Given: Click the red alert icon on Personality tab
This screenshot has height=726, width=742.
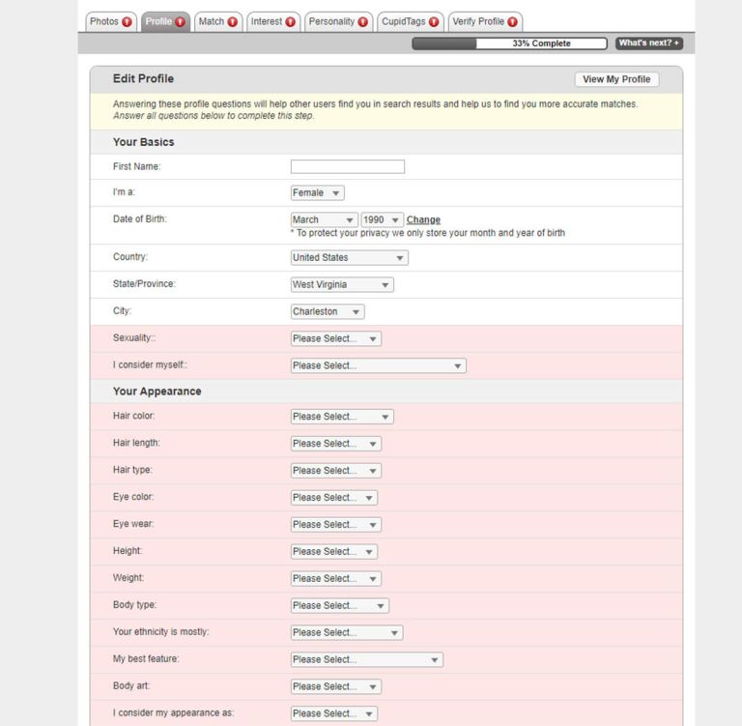Looking at the screenshot, I should tap(363, 22).
